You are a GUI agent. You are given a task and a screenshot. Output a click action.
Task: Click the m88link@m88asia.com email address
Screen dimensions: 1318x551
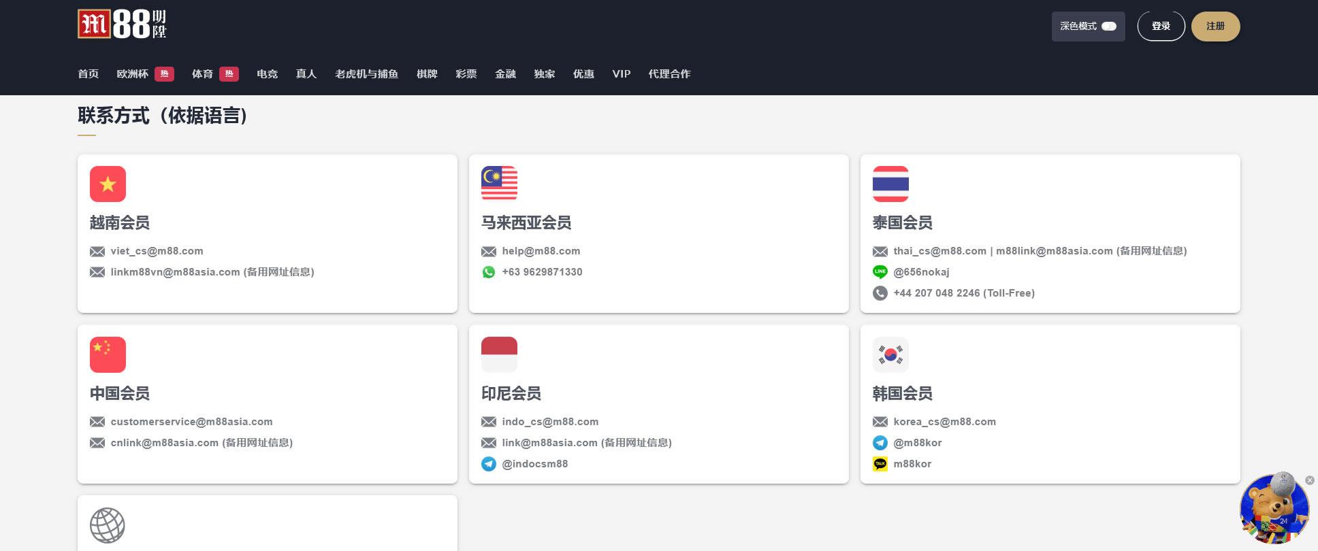coord(1055,251)
